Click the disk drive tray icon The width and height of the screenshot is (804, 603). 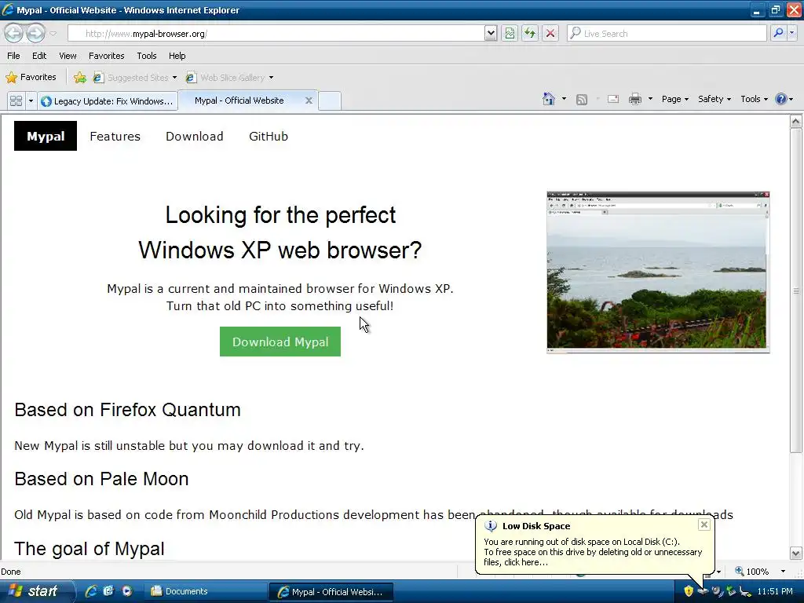click(x=703, y=591)
